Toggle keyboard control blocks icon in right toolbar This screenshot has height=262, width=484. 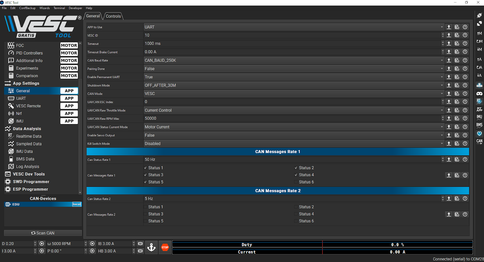(479, 85)
